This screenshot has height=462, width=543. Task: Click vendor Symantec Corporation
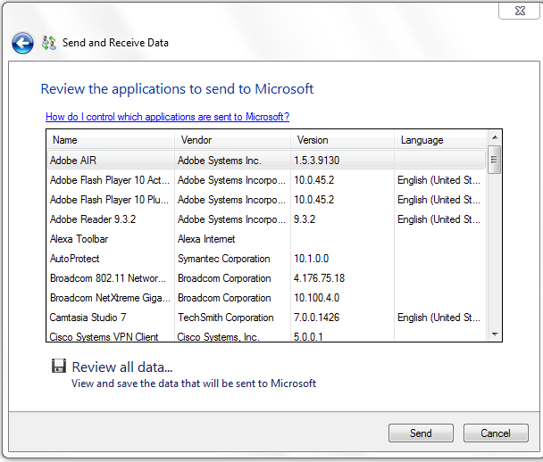(223, 259)
